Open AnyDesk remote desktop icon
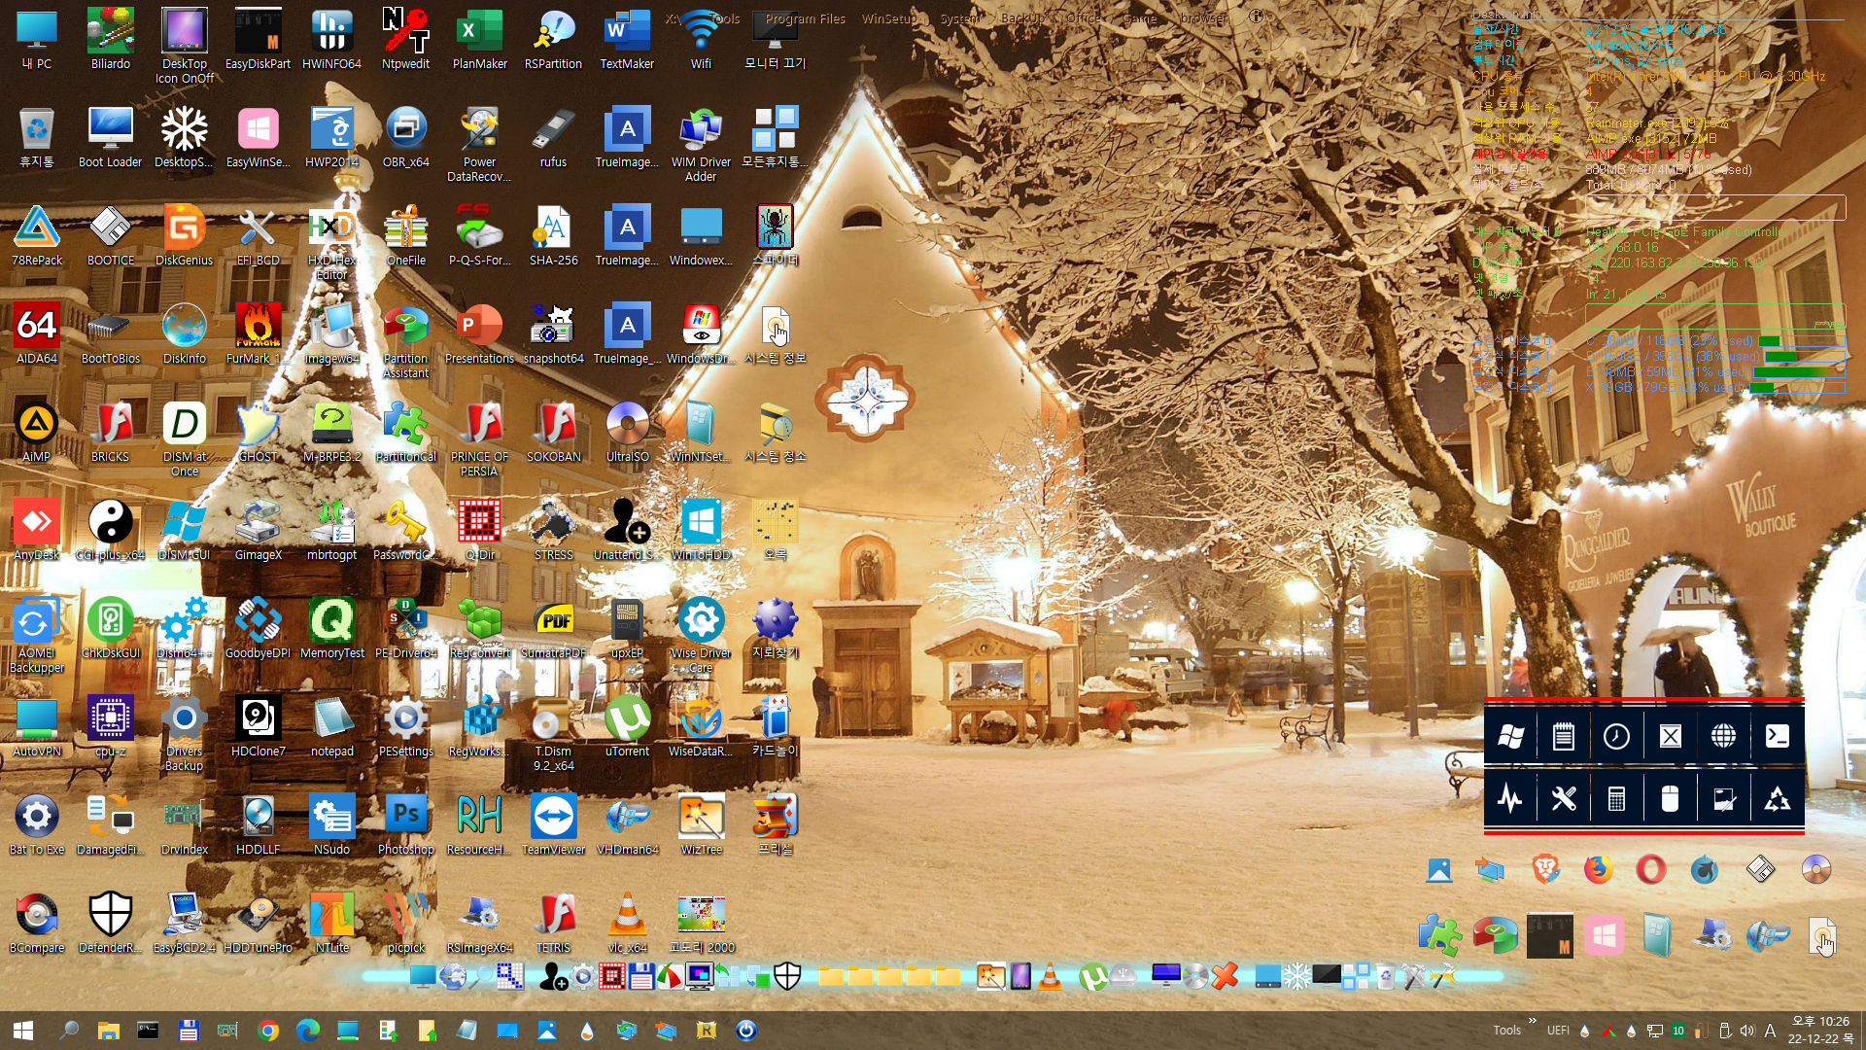 point(37,530)
